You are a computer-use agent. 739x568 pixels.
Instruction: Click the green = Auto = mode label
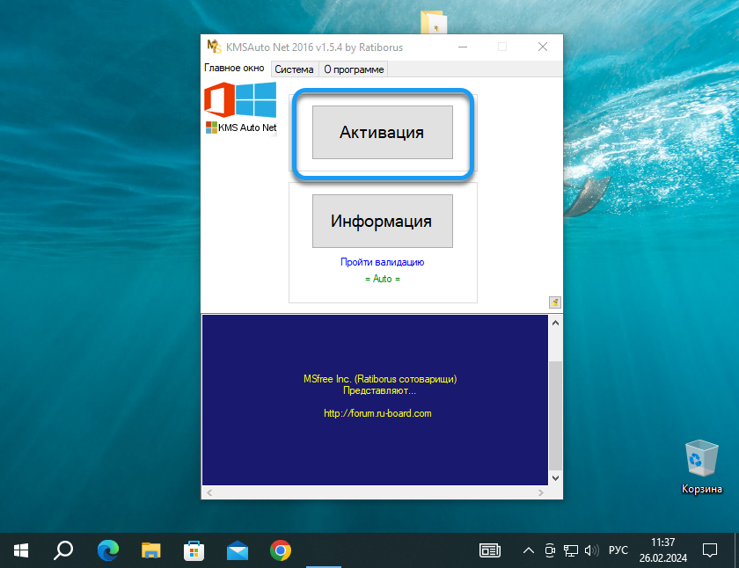point(382,279)
